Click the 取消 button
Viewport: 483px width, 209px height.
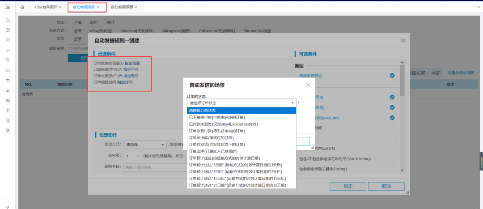click(x=386, y=186)
